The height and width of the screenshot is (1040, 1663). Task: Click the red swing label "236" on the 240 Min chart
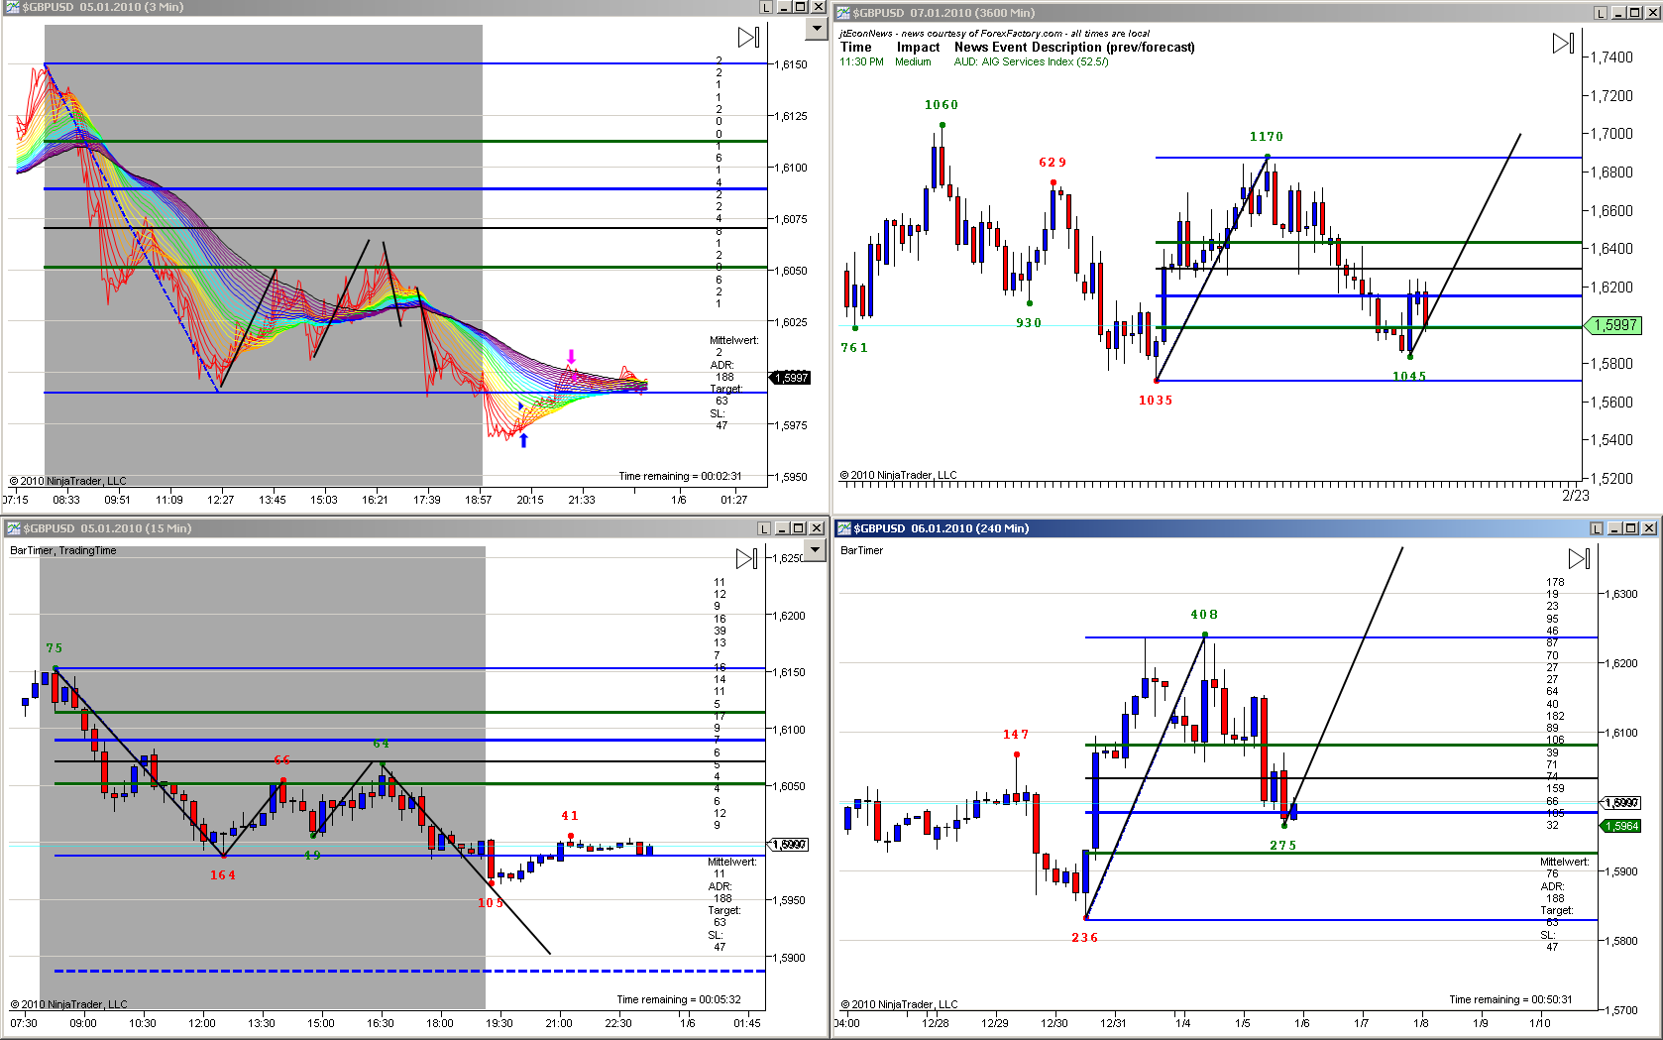pyautogui.click(x=1084, y=938)
